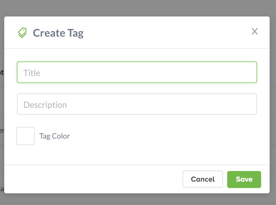
Task: Click the "Create Tag" heading text
Action: 58,33
